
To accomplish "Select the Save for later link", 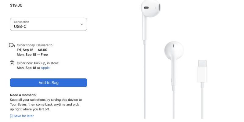I will [24, 116].
